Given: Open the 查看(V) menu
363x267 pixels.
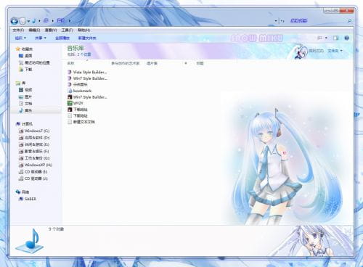Looking at the screenshot, I should [51, 30].
